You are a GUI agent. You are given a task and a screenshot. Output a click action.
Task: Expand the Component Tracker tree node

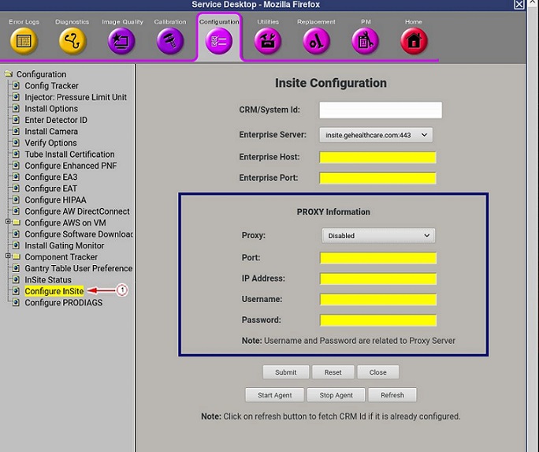(x=8, y=256)
